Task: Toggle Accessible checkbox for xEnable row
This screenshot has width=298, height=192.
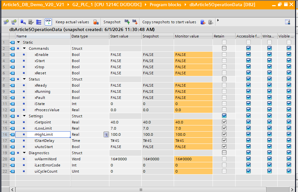Action: [x=248, y=54]
